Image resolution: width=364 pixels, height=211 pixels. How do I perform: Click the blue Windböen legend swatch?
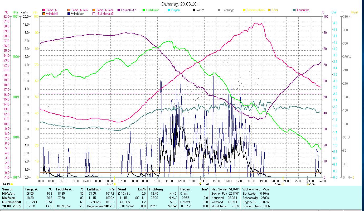69,14
